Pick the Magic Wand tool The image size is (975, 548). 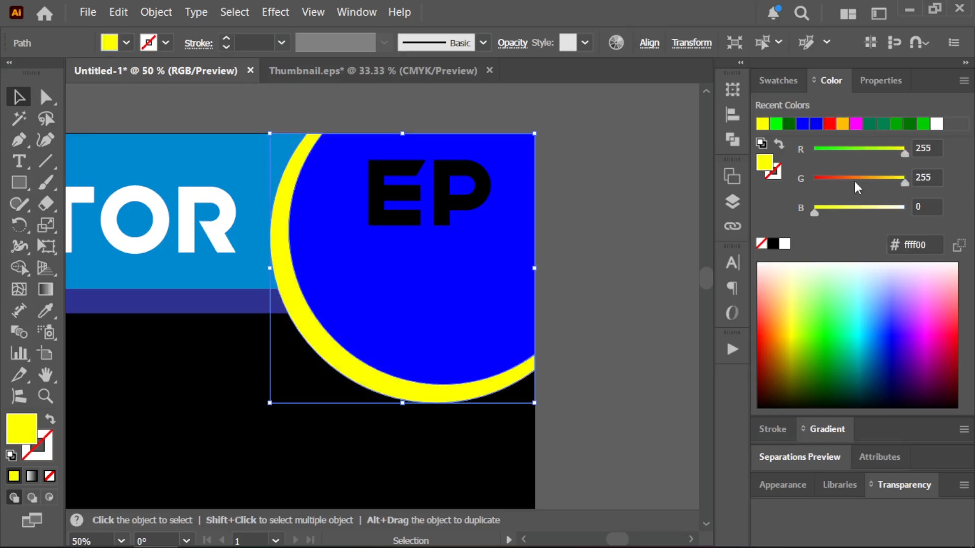[x=19, y=119]
